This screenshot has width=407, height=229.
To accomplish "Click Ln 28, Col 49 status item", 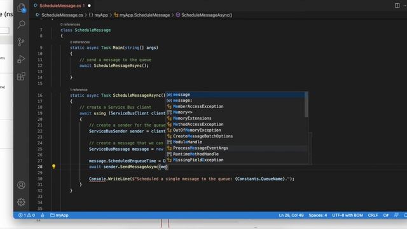I will point(291,215).
